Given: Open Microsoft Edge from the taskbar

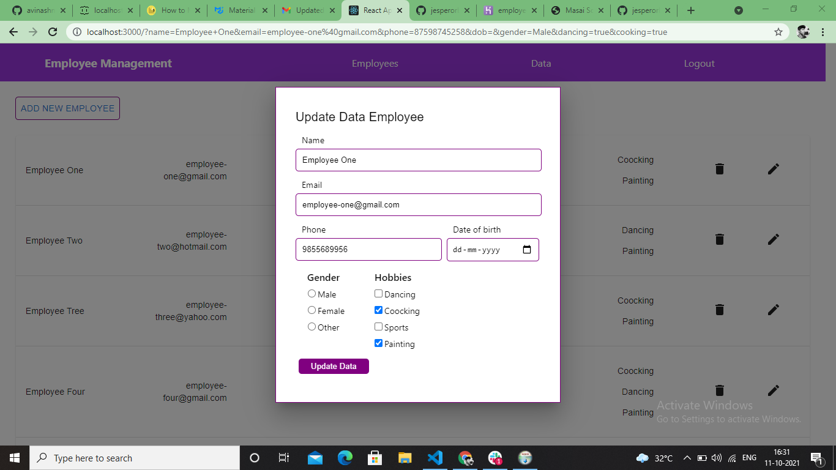Looking at the screenshot, I should [x=345, y=458].
